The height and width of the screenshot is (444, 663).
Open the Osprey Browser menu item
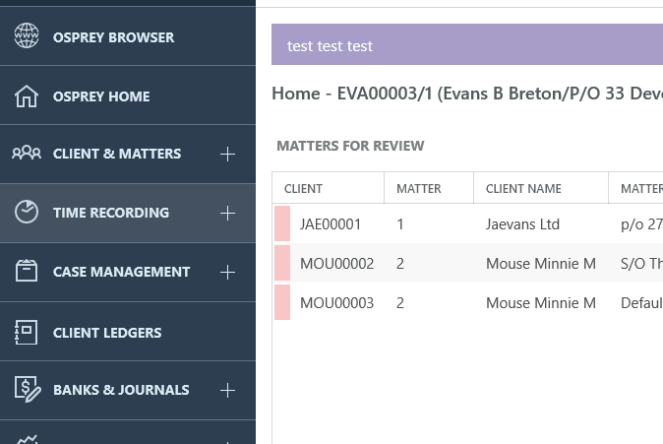[x=128, y=36]
